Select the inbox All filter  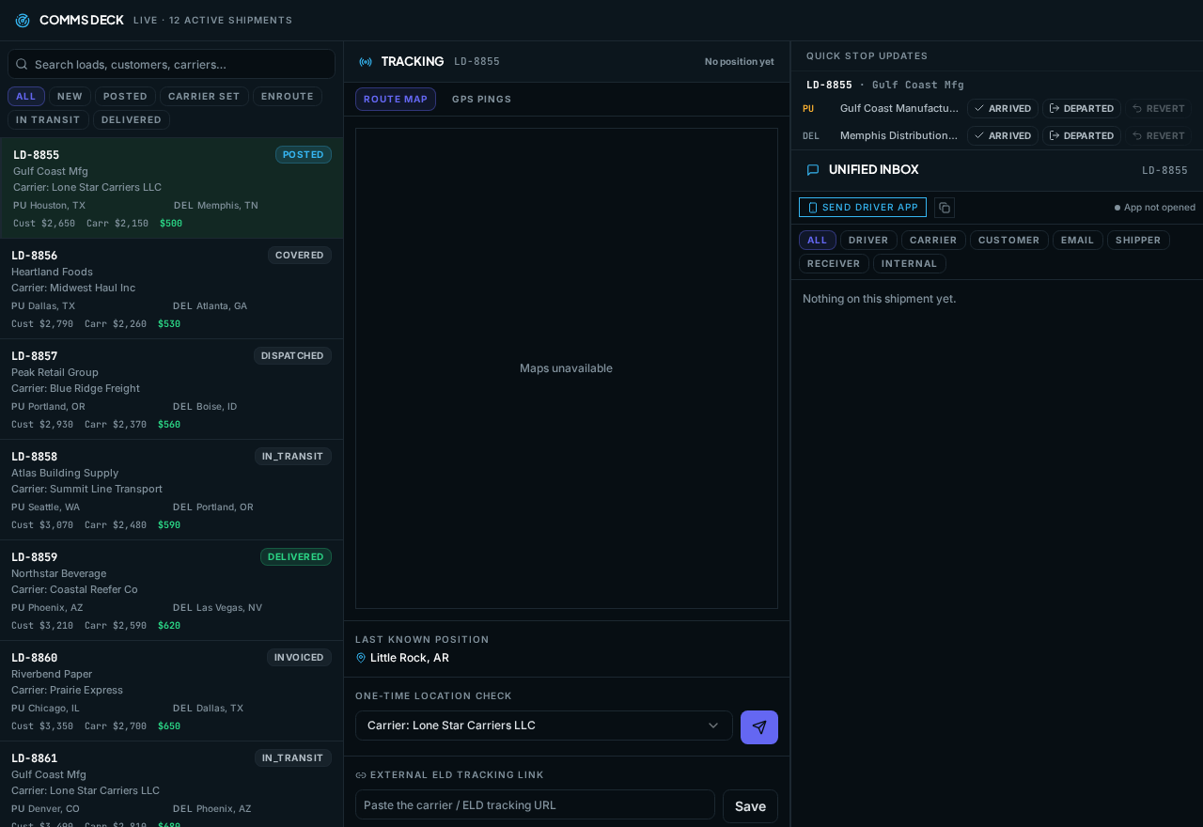point(818,241)
